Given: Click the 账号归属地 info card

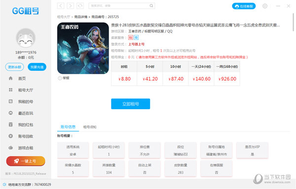Looking at the screenshot, I should [217, 151].
